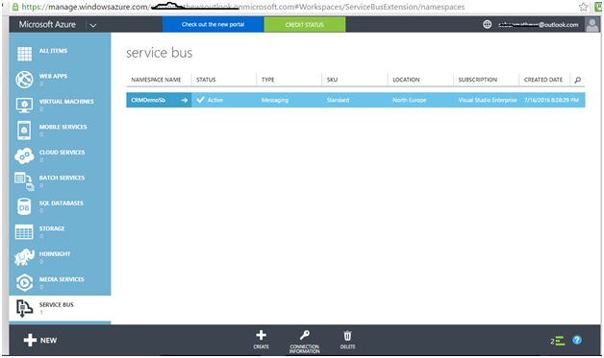Expand the Microsoft Azure dropdown chevron
This screenshot has width=604, height=358.
tap(93, 26)
